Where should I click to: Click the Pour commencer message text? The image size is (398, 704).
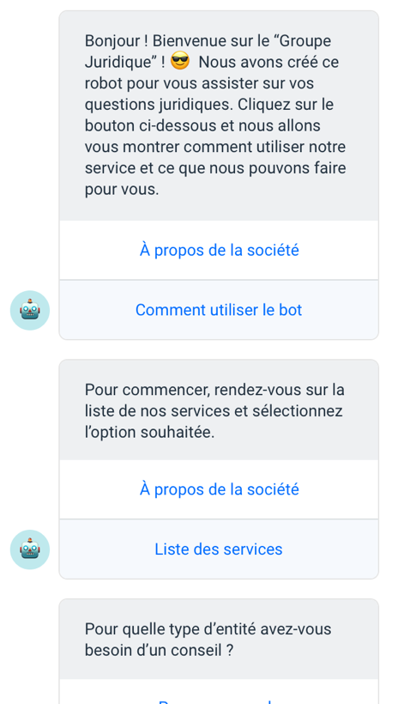tap(214, 411)
